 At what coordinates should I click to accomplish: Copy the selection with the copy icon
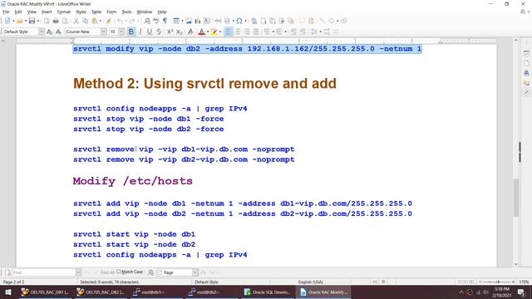tap(85, 21)
